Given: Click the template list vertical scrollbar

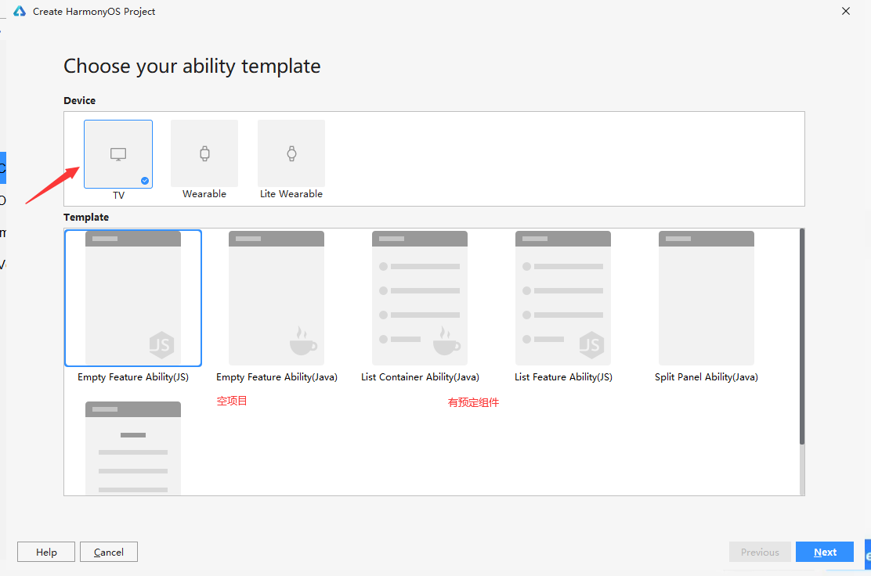Looking at the screenshot, I should point(802,337).
